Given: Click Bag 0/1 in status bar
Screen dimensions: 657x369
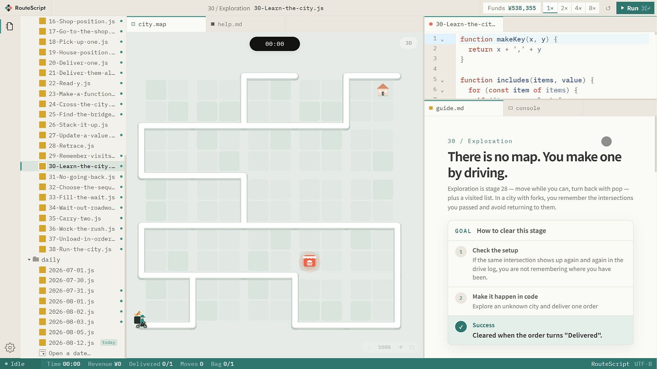Looking at the screenshot, I should (222, 364).
